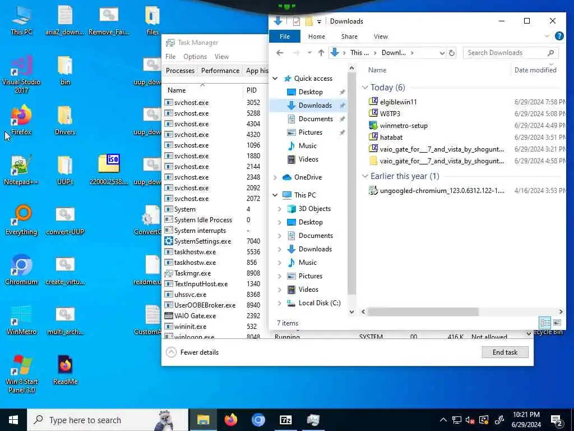Click the taskbar search box
Viewport: 574px width, 431px height.
tap(107, 420)
